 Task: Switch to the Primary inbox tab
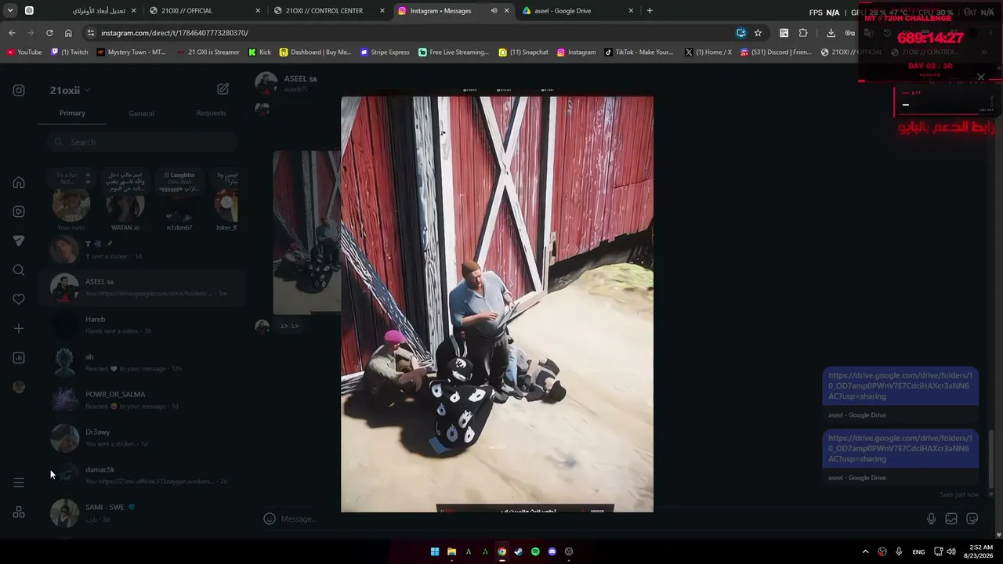pos(72,113)
